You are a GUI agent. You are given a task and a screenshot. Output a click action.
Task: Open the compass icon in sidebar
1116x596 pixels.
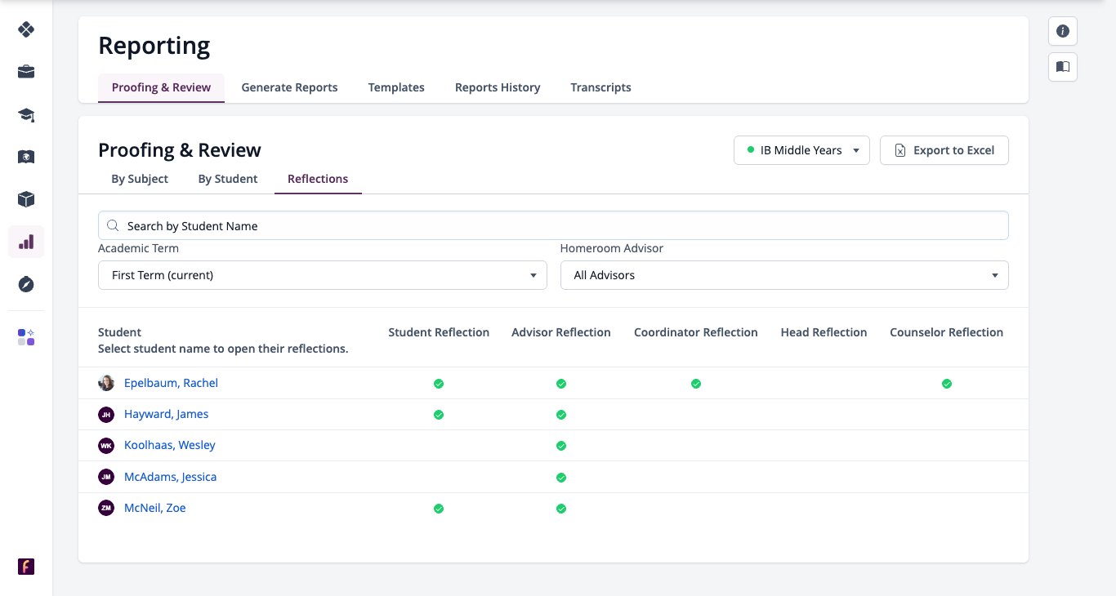26,284
